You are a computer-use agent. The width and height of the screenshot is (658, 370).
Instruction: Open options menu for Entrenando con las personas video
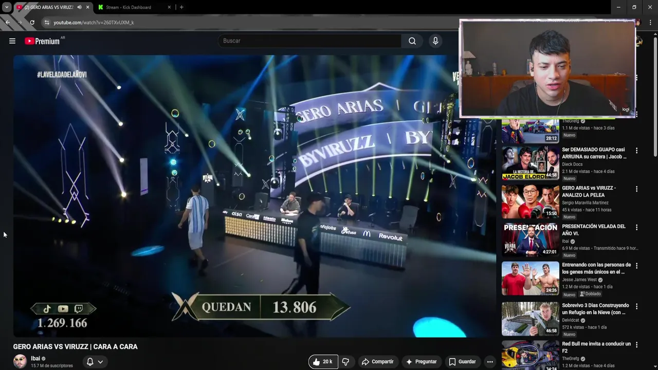click(x=636, y=266)
